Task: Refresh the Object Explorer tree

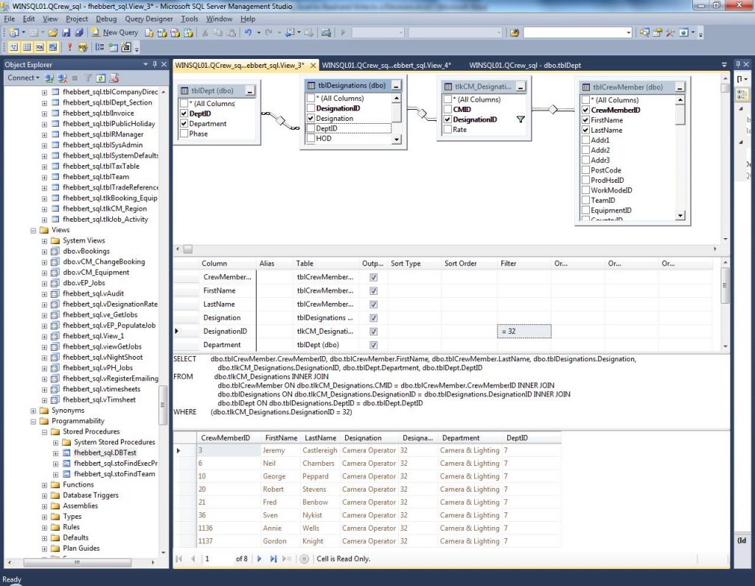Action: 101,77
